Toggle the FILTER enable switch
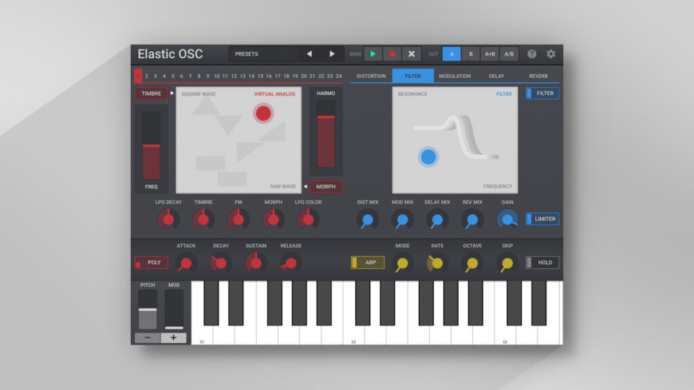This screenshot has width=694, height=390. [542, 93]
